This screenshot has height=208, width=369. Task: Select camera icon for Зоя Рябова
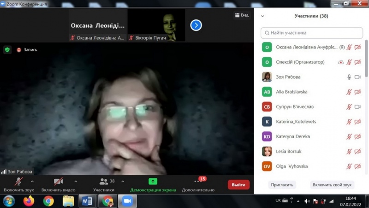pos(357,77)
